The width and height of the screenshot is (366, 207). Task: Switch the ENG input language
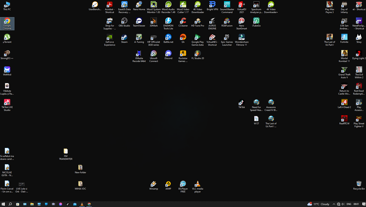tap(349, 204)
